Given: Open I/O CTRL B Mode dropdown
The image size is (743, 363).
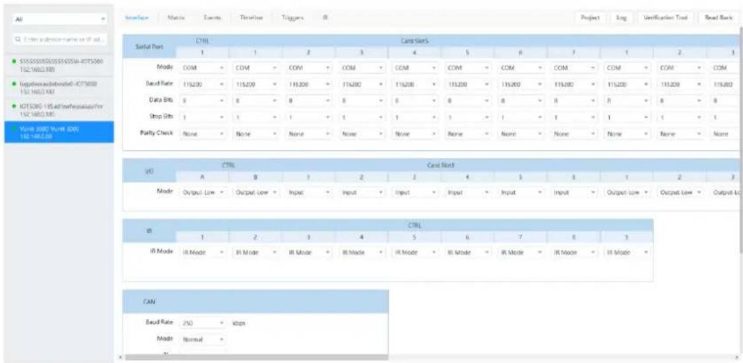Looking at the screenshot, I should tap(256, 194).
